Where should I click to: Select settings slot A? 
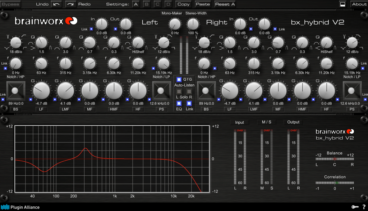tap(135, 4)
